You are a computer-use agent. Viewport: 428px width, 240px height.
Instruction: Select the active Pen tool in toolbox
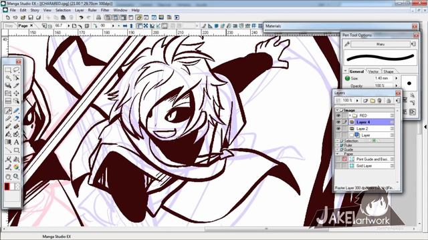tap(8, 111)
